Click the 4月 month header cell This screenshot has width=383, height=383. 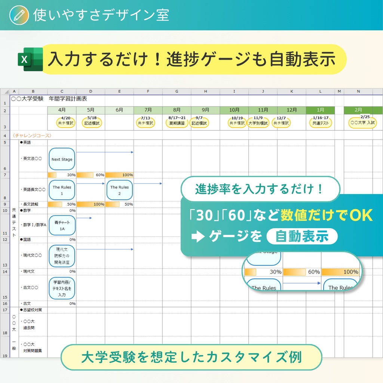tap(62, 110)
